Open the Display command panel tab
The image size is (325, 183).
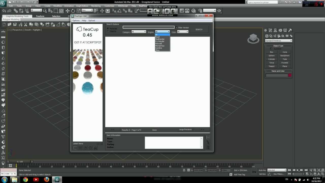click(285, 30)
